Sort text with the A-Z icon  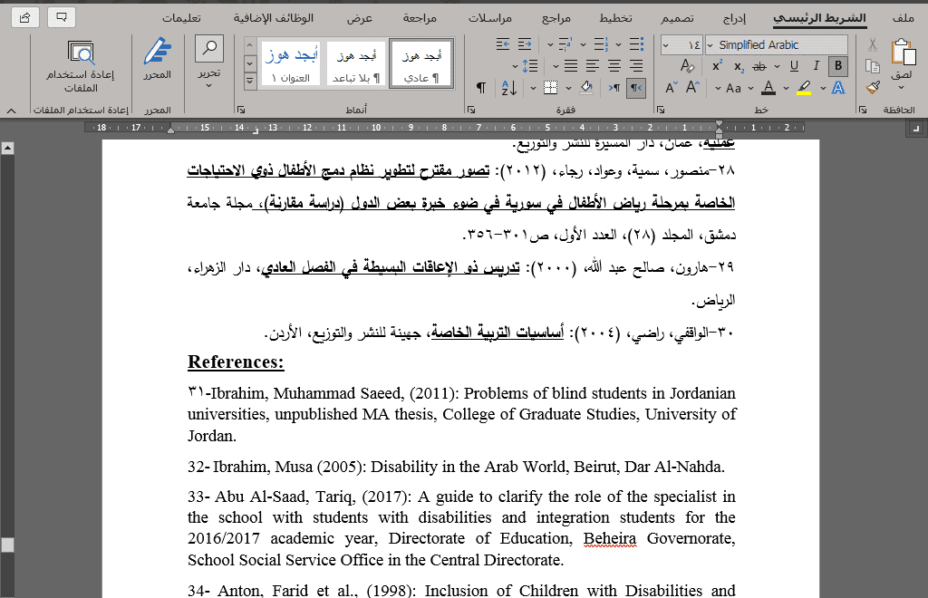(509, 88)
